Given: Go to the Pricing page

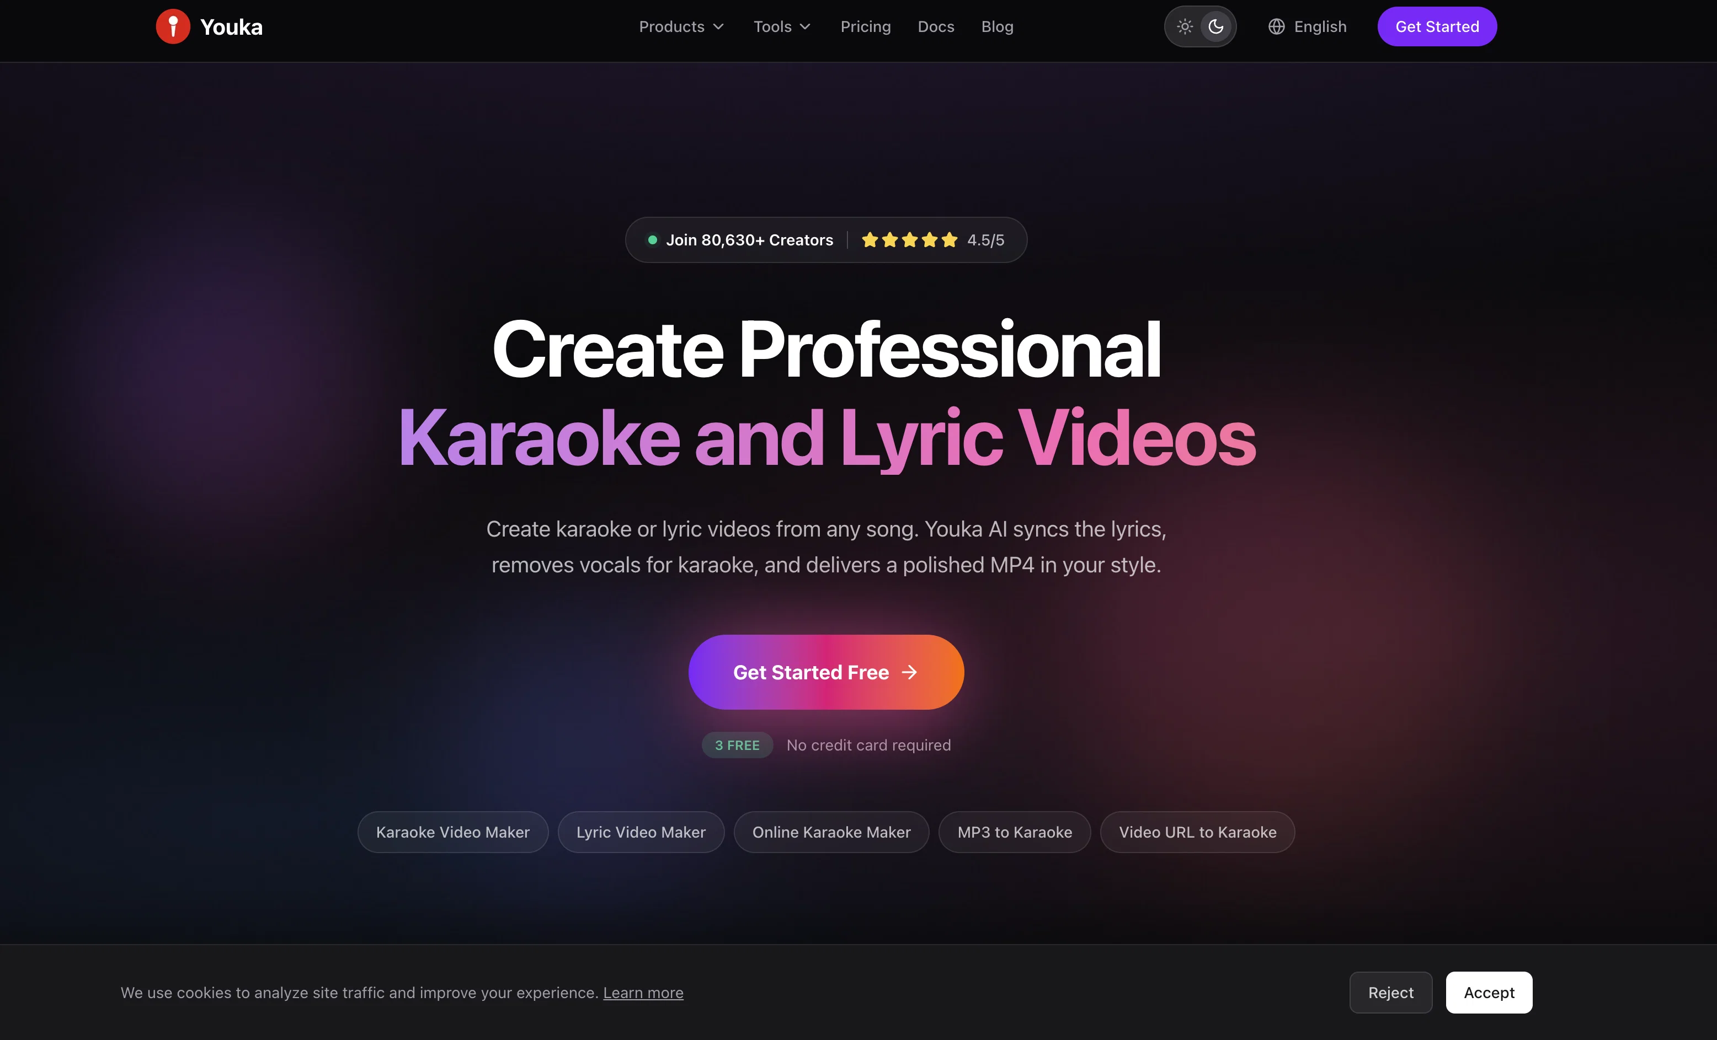Looking at the screenshot, I should click(866, 26).
